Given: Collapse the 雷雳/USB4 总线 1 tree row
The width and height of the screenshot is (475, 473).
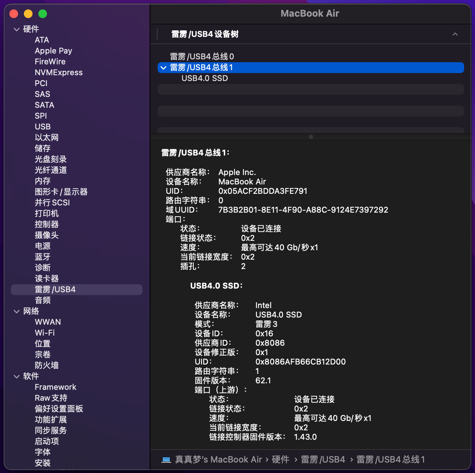Looking at the screenshot, I should [163, 68].
